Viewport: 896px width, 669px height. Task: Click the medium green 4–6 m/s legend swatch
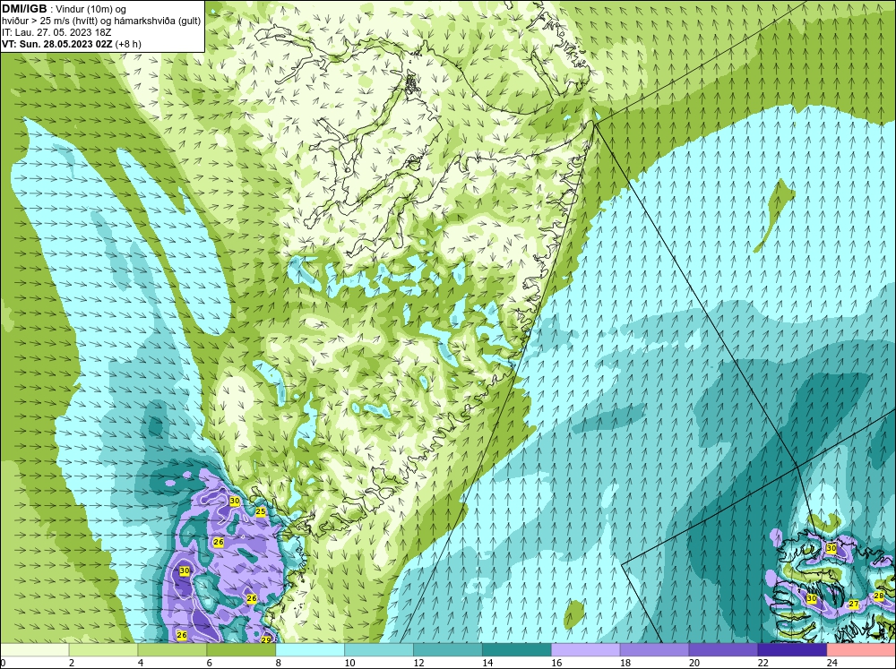coord(172,649)
